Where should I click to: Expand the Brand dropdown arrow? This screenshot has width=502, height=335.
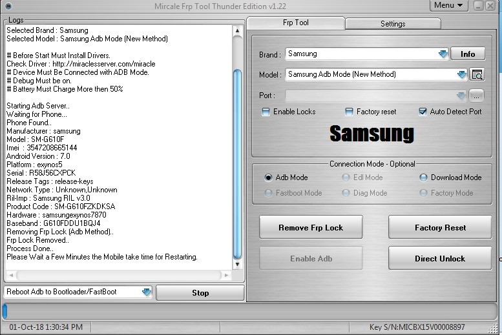pos(443,54)
